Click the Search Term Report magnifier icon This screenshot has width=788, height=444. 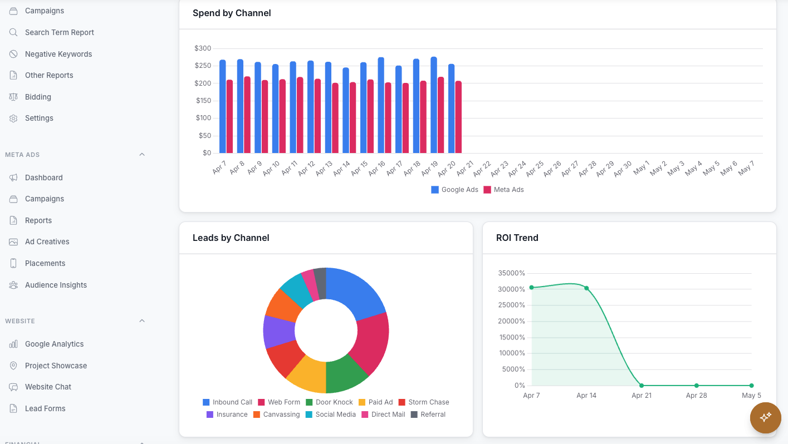coord(13,32)
